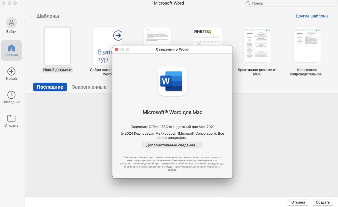The image size is (338, 207).
Task: Click the Дополнительные сведения button
Action: click(x=172, y=145)
